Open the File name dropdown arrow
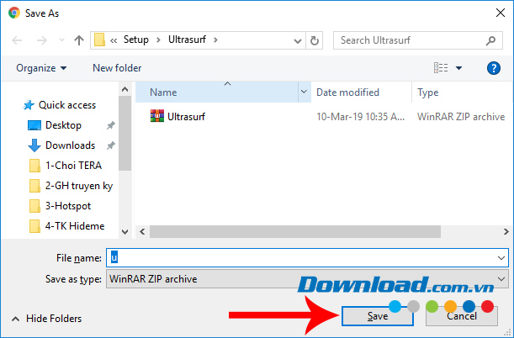Image resolution: width=514 pixels, height=338 pixels. click(501, 258)
